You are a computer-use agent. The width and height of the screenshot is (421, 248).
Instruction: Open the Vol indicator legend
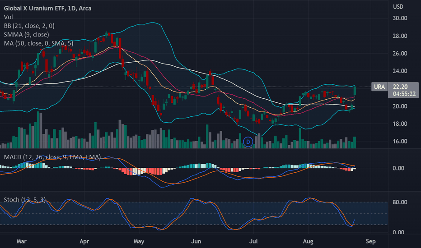(8, 17)
